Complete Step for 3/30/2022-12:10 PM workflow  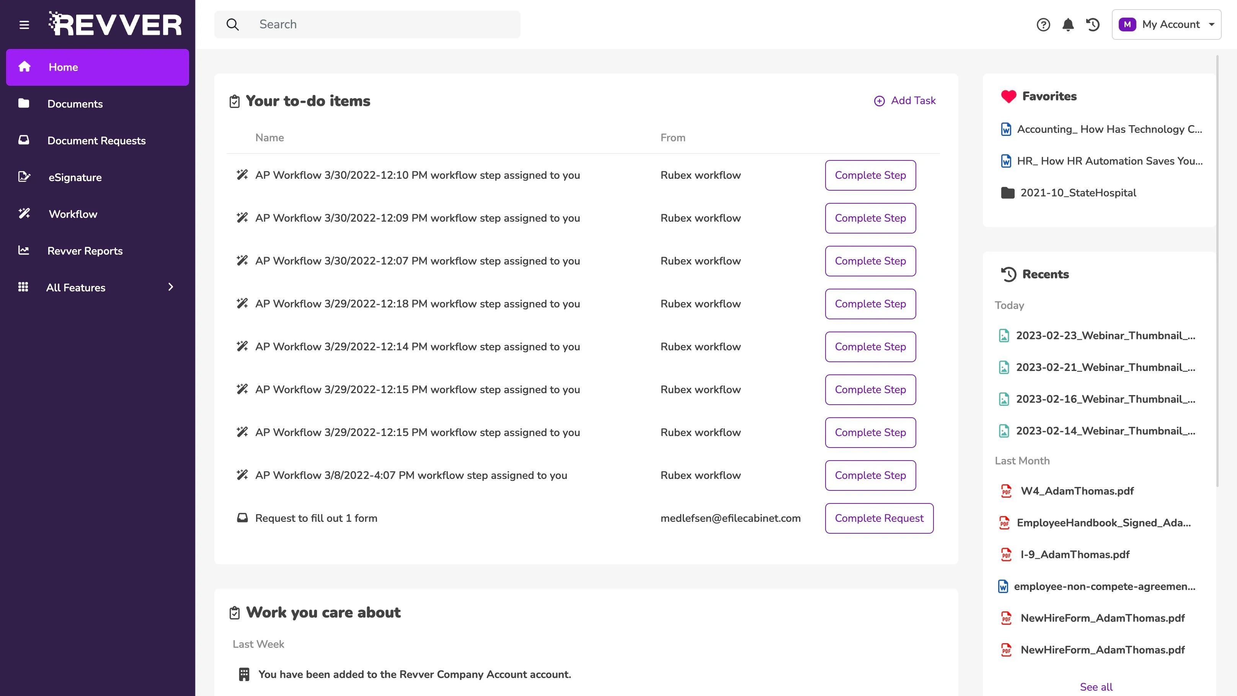[870, 175]
